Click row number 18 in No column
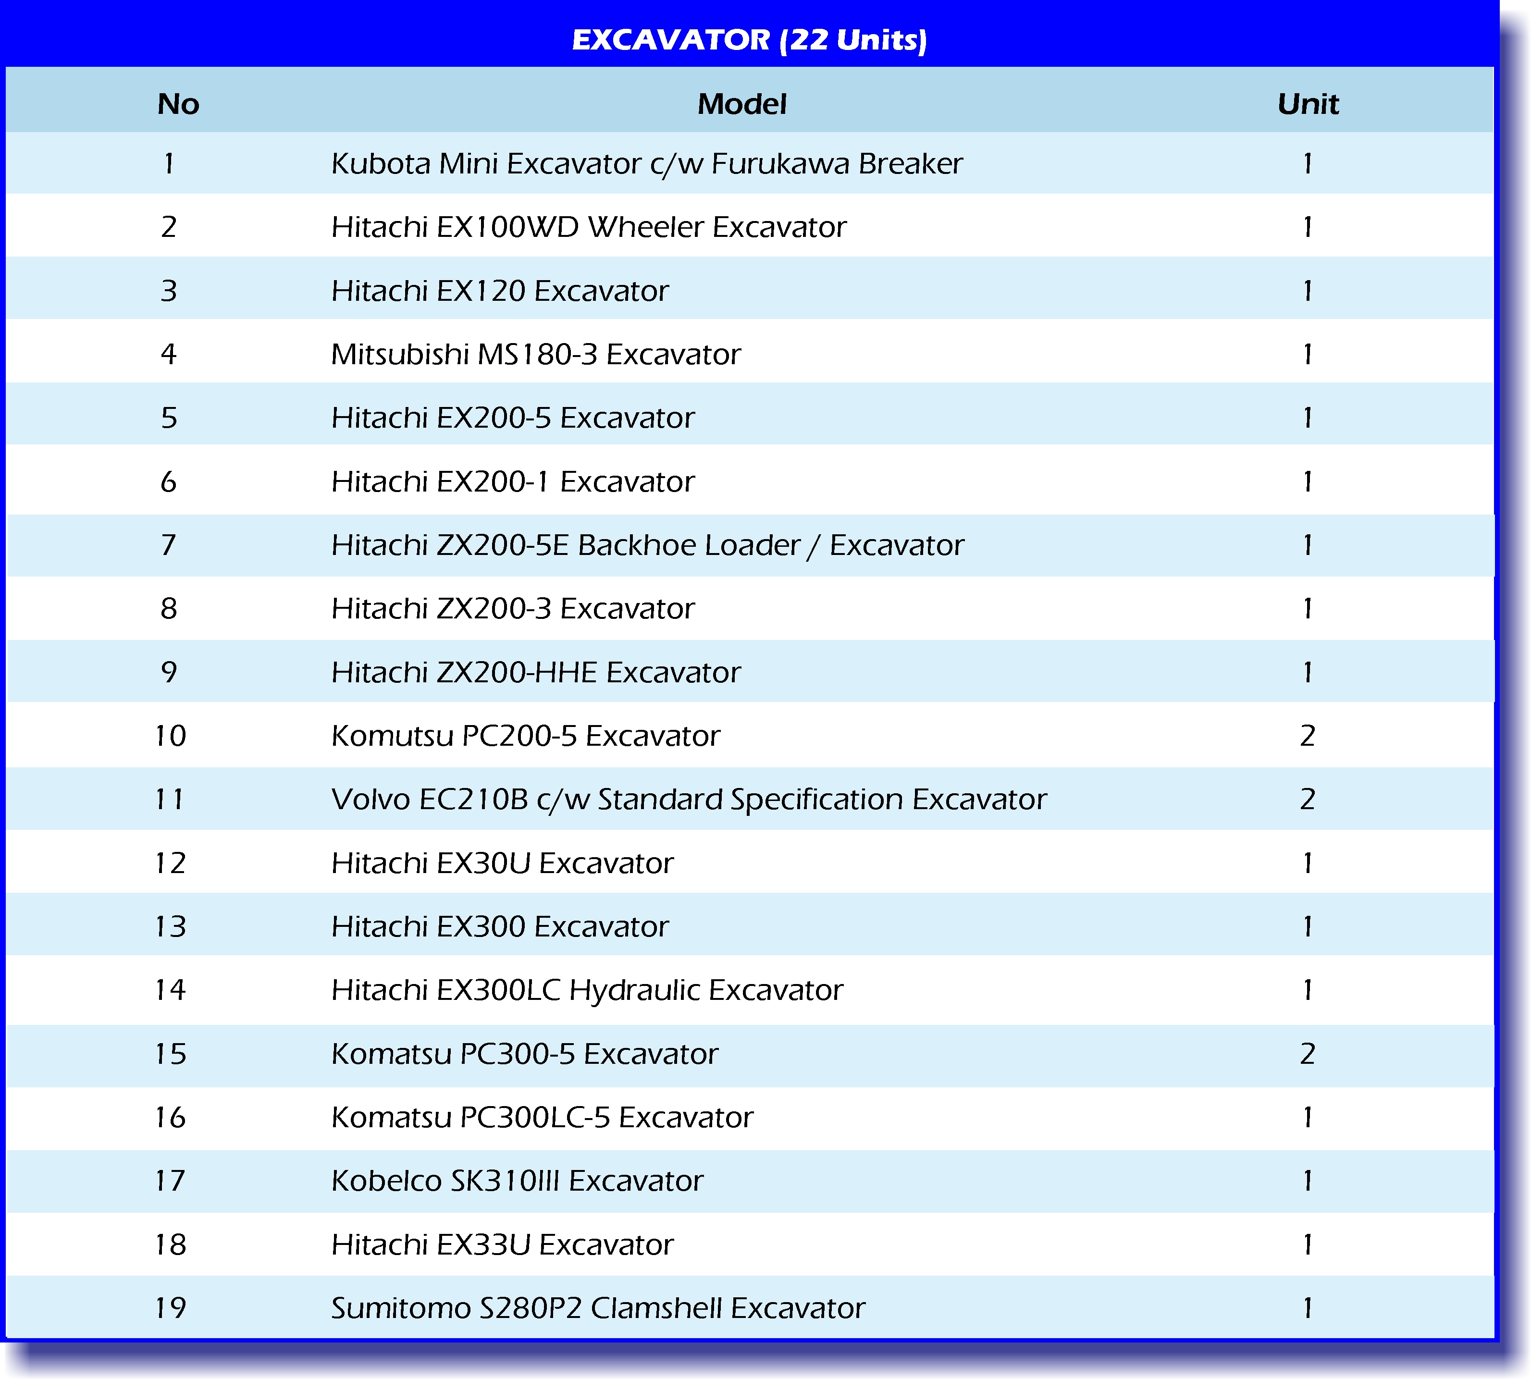 (171, 1245)
